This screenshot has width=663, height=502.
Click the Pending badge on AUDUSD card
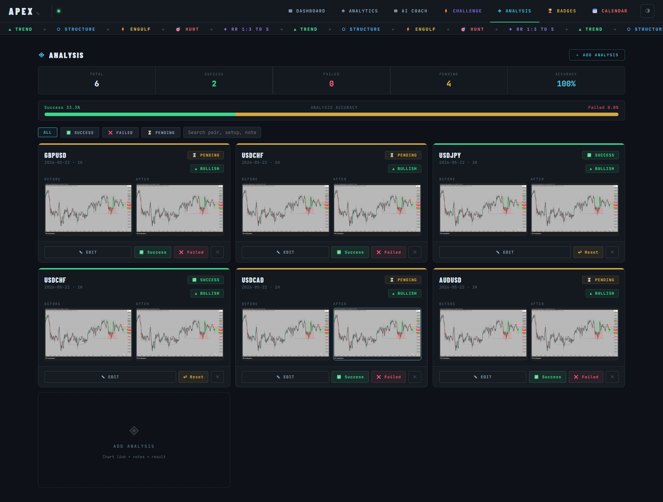[600, 280]
